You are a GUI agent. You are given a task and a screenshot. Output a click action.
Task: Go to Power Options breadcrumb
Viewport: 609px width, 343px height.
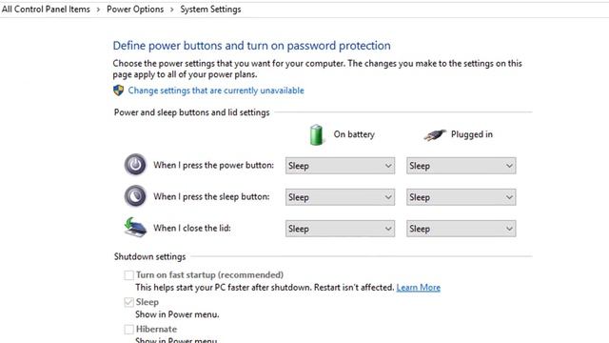135,10
